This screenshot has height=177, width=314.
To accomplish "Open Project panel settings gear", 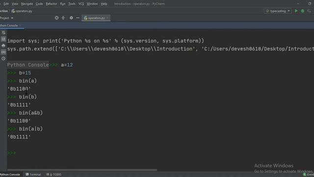I will [71, 18].
